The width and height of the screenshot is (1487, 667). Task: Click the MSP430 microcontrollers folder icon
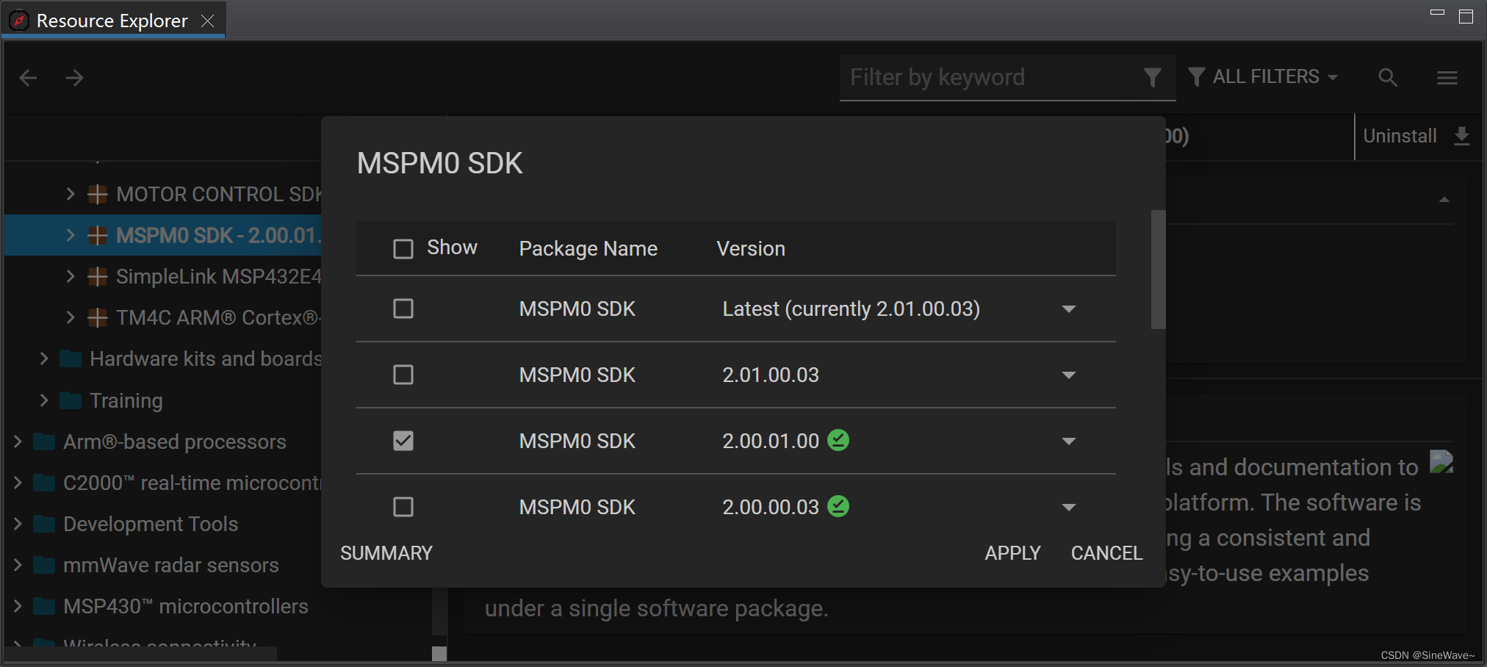coord(44,606)
